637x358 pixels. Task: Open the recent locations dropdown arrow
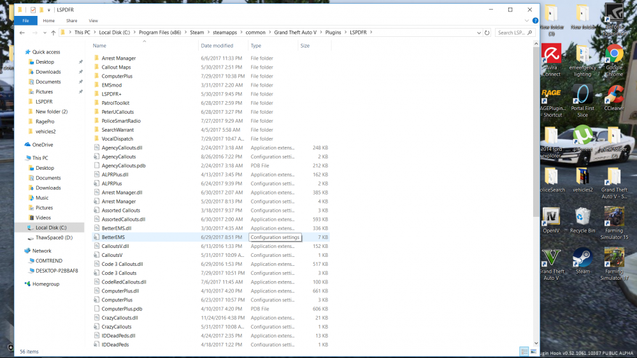coord(45,32)
